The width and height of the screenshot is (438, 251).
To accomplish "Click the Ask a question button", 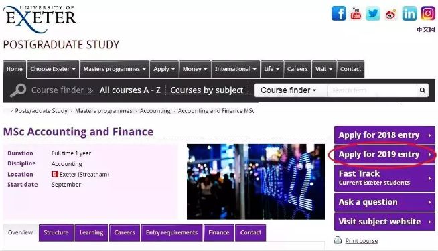I will click(384, 202).
